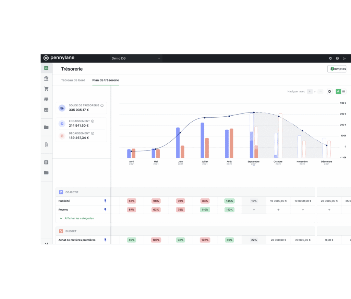Click the 0,00 € Achat Décembre cell

coord(329,240)
